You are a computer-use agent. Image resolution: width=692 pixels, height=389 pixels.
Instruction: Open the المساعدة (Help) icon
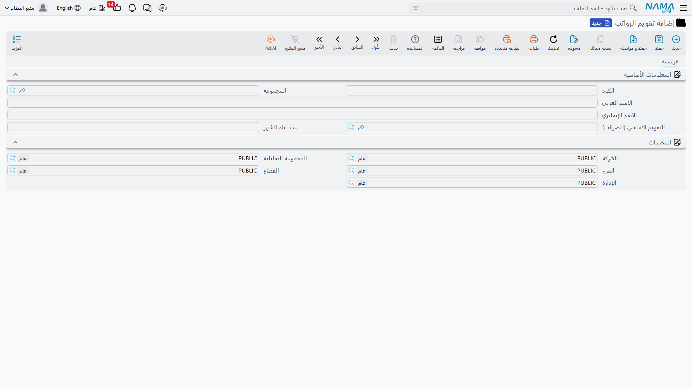(415, 39)
